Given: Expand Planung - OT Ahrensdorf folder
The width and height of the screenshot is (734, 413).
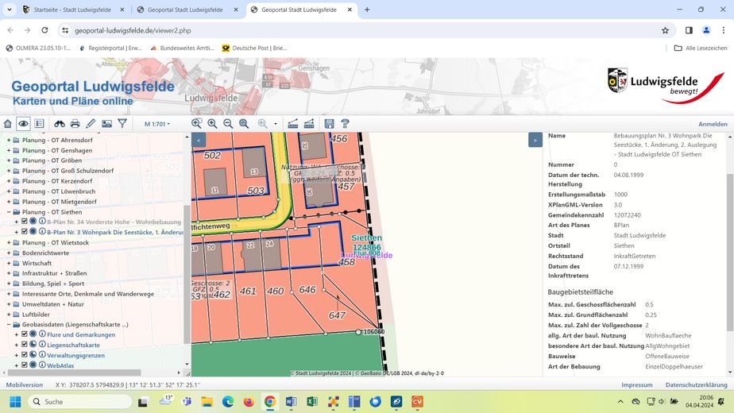Looking at the screenshot, I should coord(9,140).
